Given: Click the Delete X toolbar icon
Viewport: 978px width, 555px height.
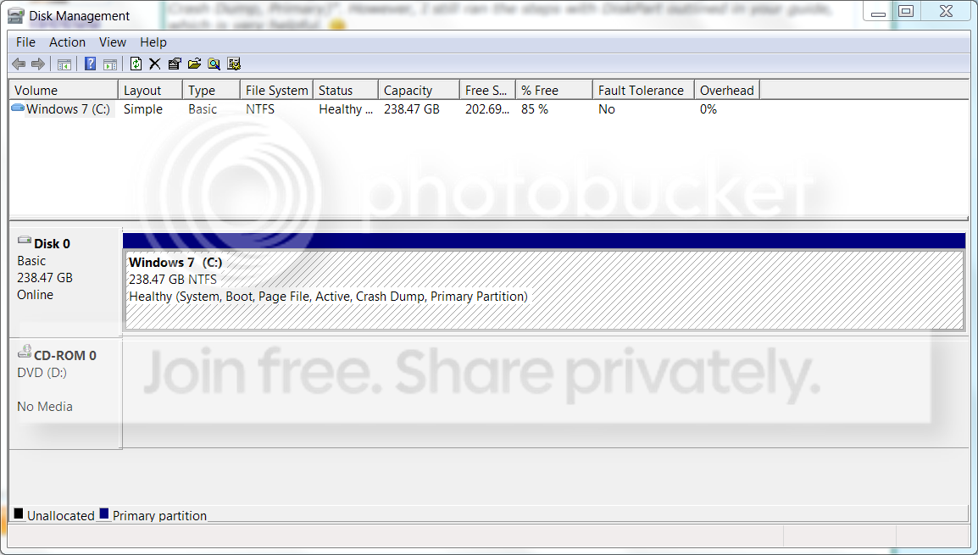Looking at the screenshot, I should [x=155, y=64].
